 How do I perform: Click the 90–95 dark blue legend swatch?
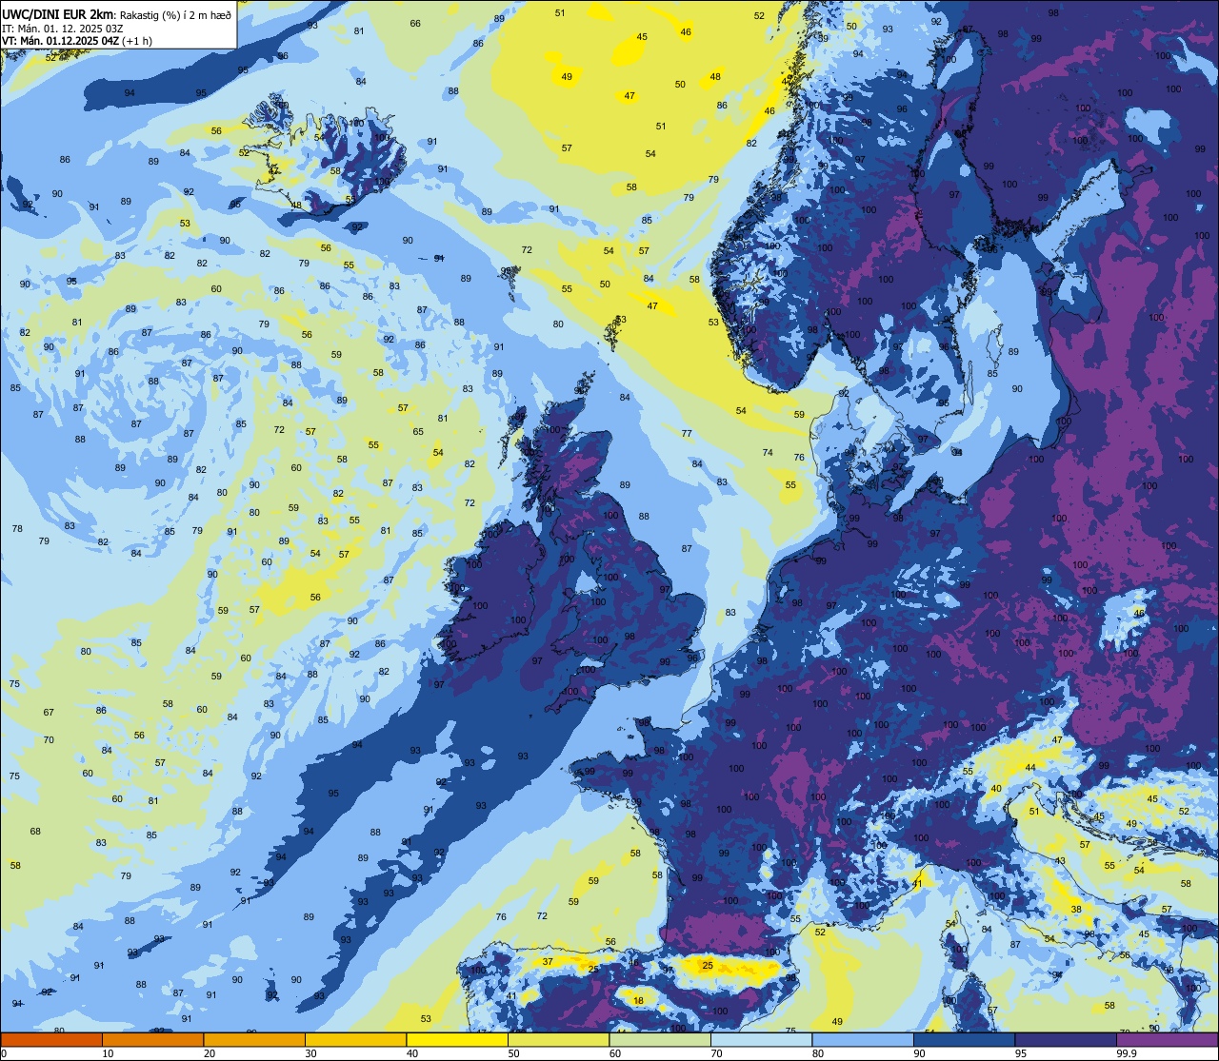tap(964, 1039)
